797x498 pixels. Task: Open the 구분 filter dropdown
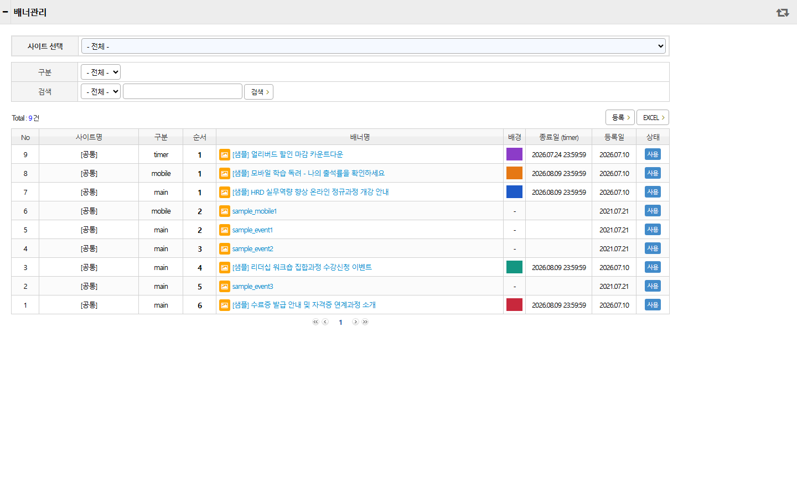[x=101, y=72]
